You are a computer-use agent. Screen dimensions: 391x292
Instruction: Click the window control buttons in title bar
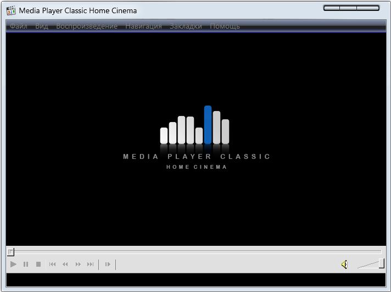click(351, 8)
